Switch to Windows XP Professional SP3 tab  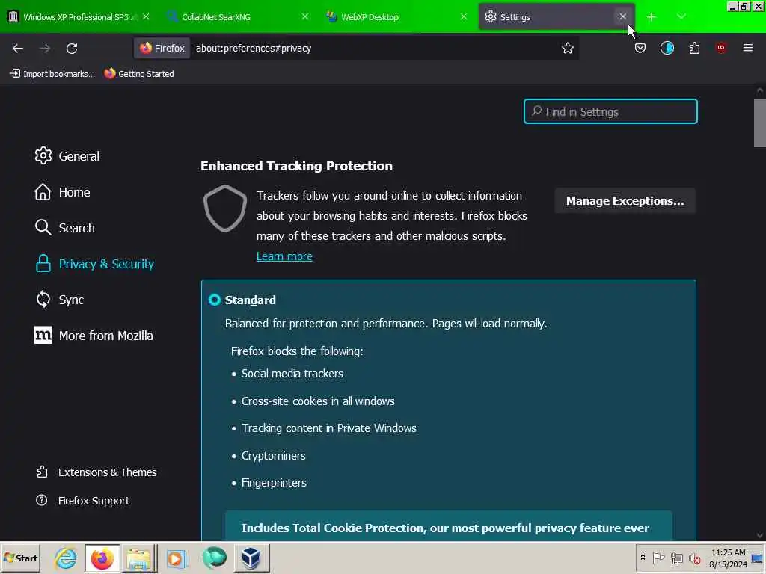click(x=78, y=17)
